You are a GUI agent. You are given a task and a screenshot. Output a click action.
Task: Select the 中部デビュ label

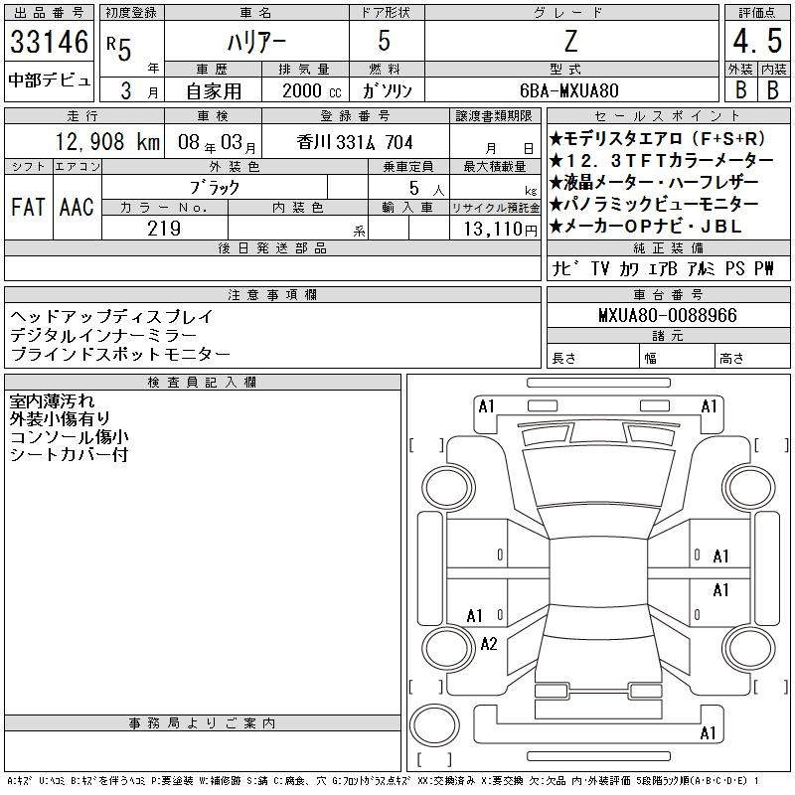pyautogui.click(x=49, y=80)
